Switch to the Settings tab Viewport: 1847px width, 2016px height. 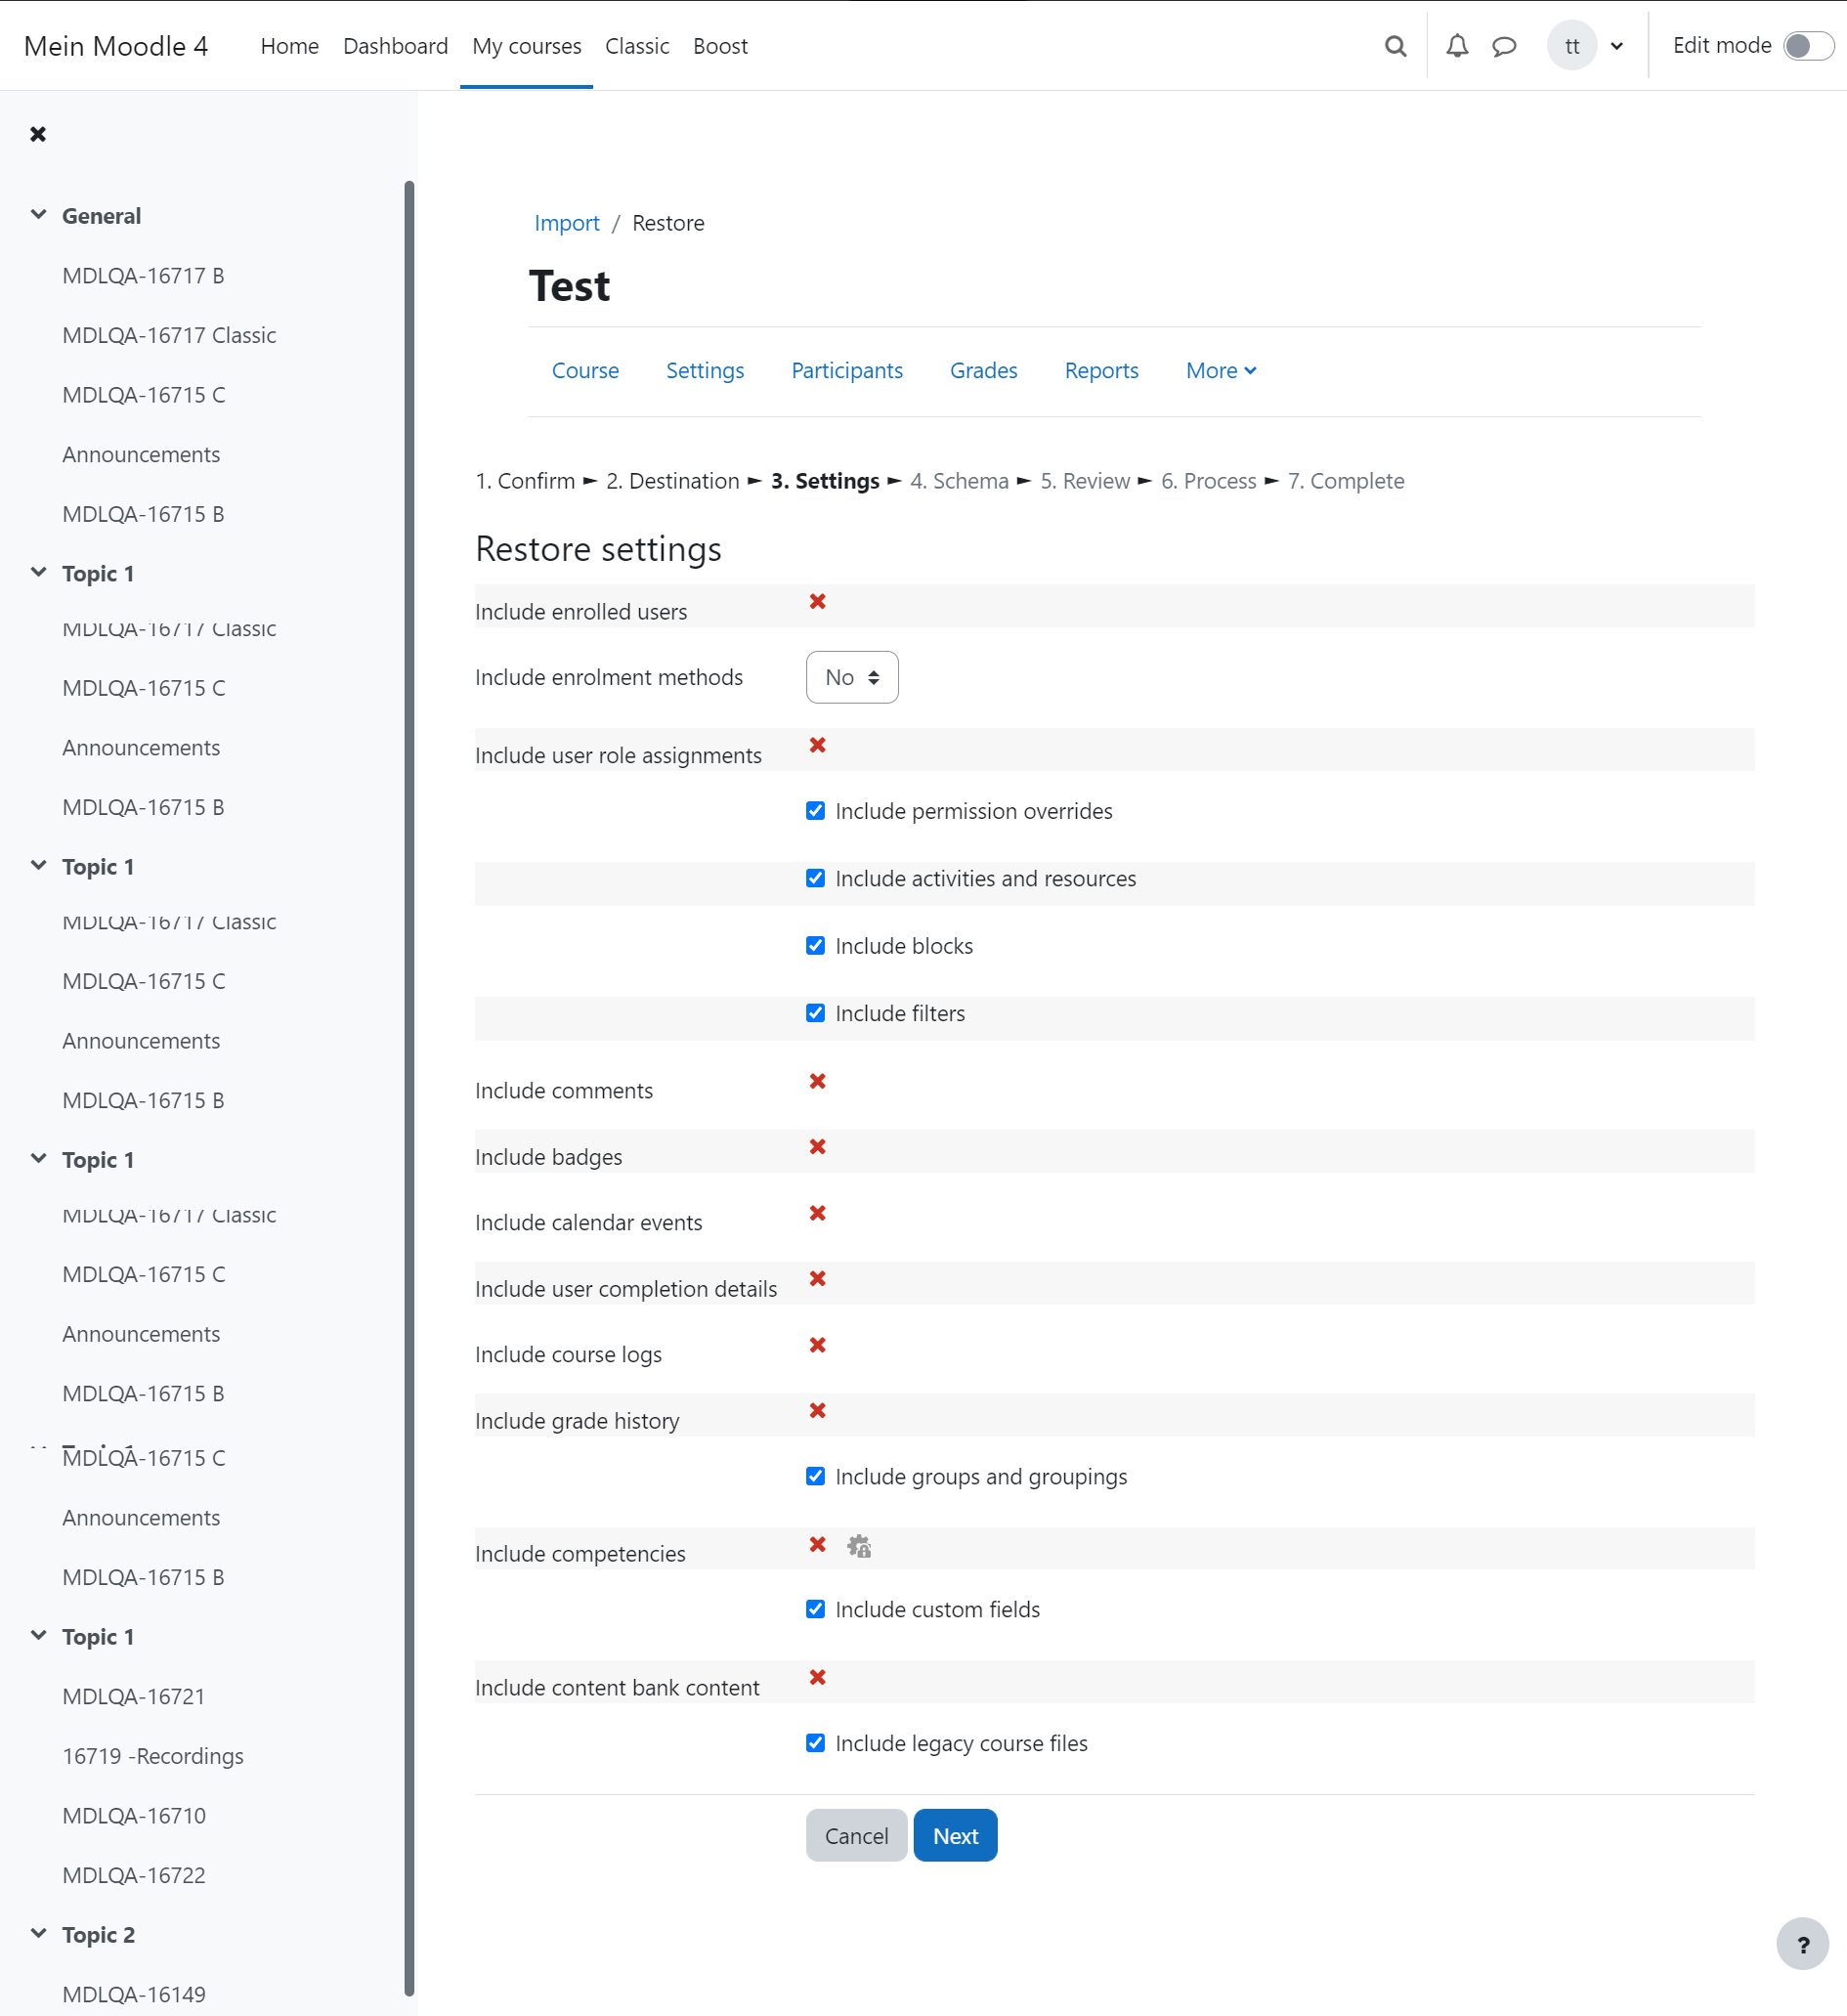pyautogui.click(x=705, y=370)
